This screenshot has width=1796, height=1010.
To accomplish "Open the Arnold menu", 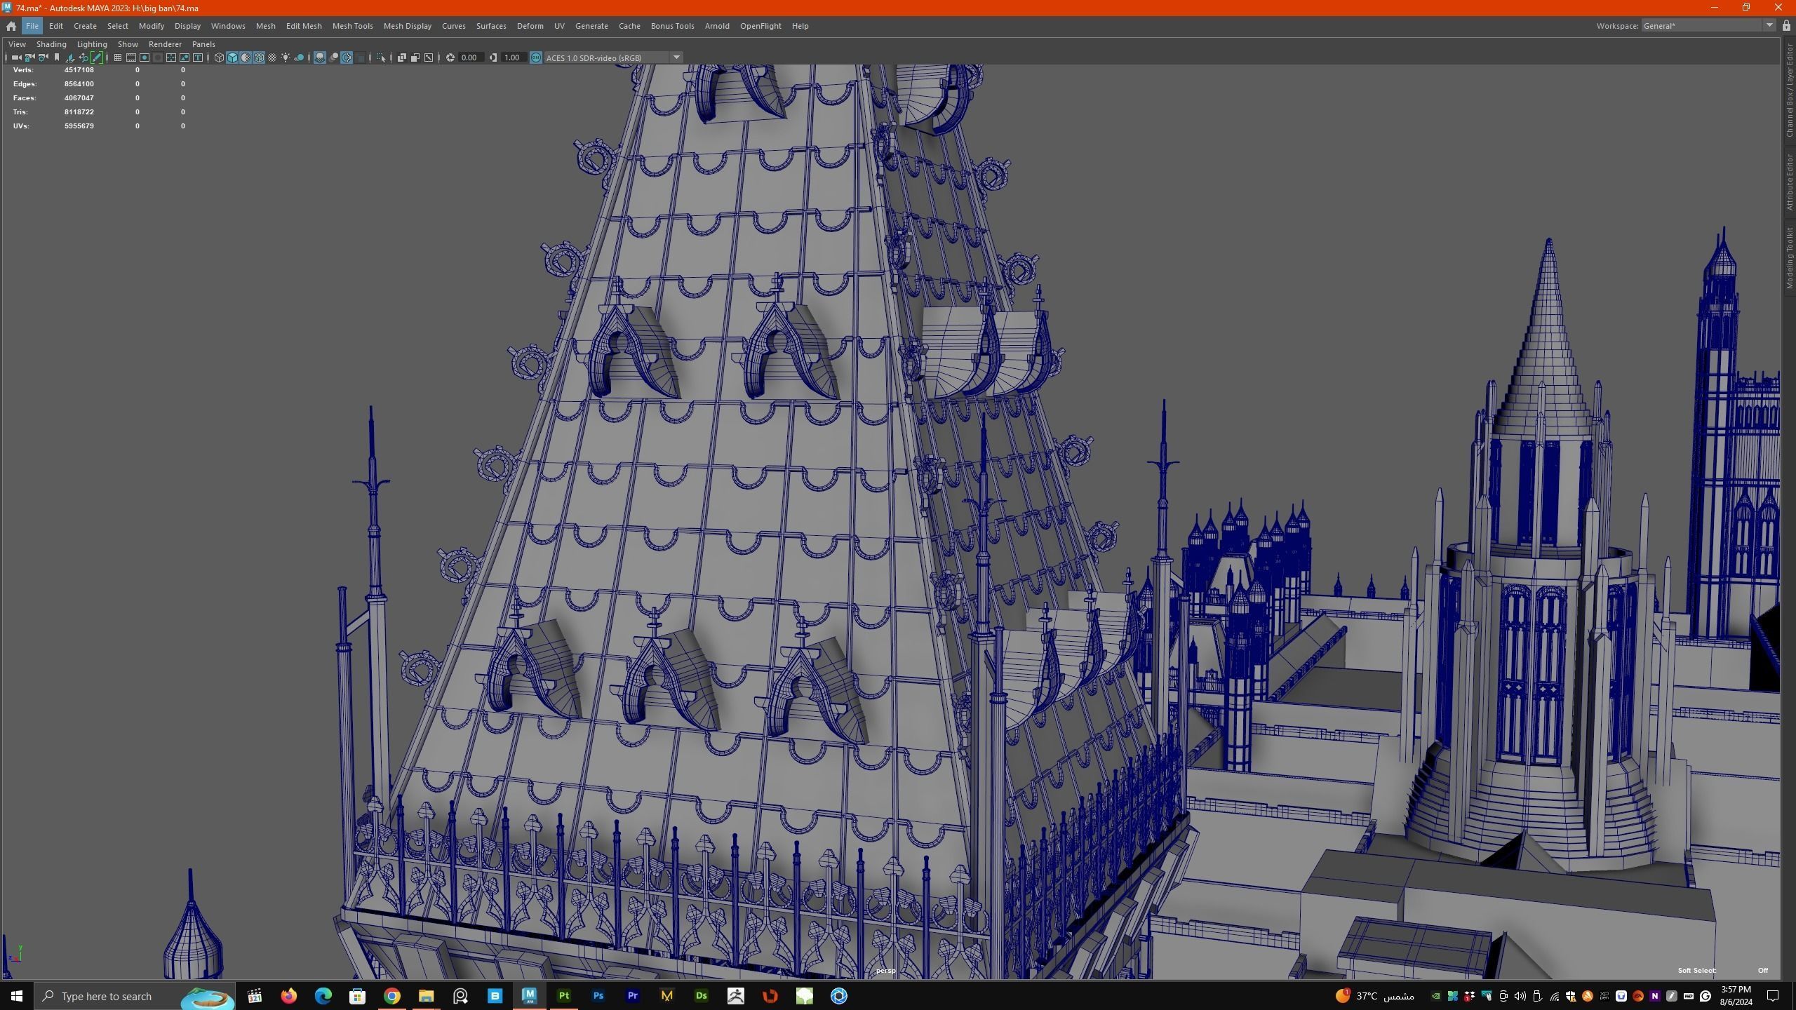I will (716, 26).
